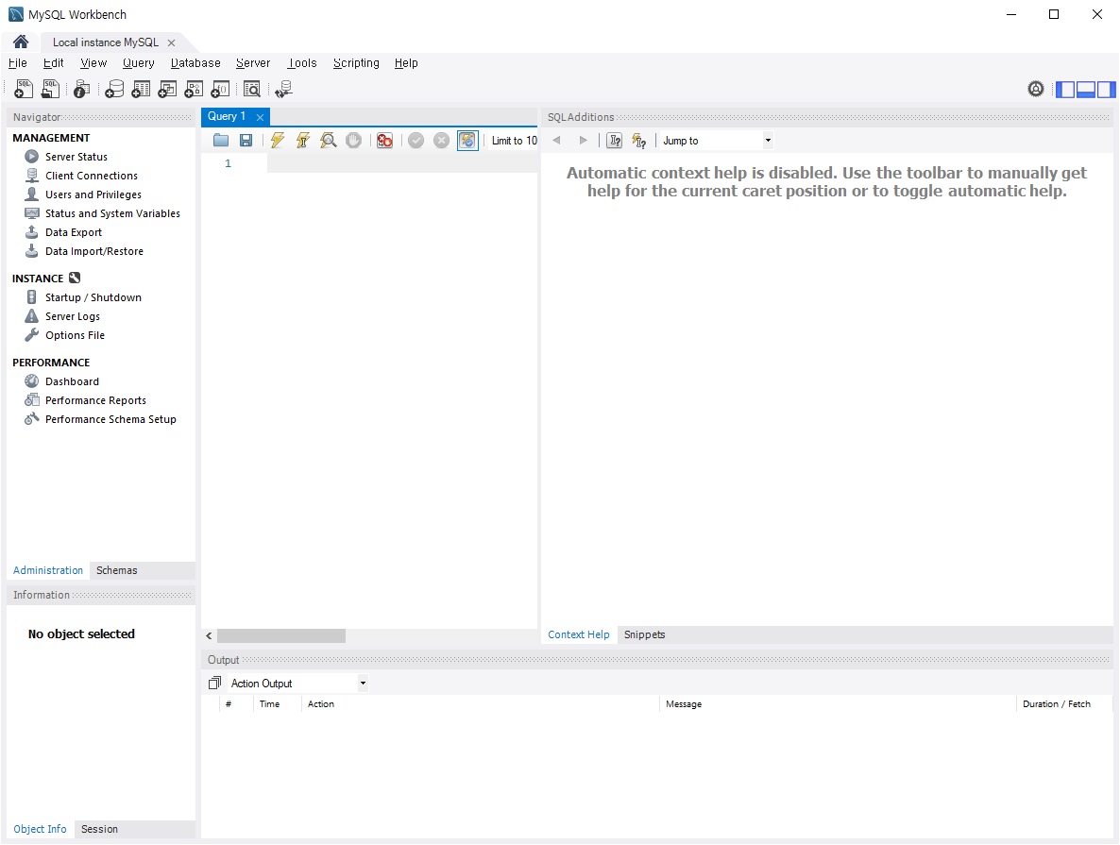Open the performance Dashboard
Image resolution: width=1120 pixels, height=845 pixels.
click(72, 381)
